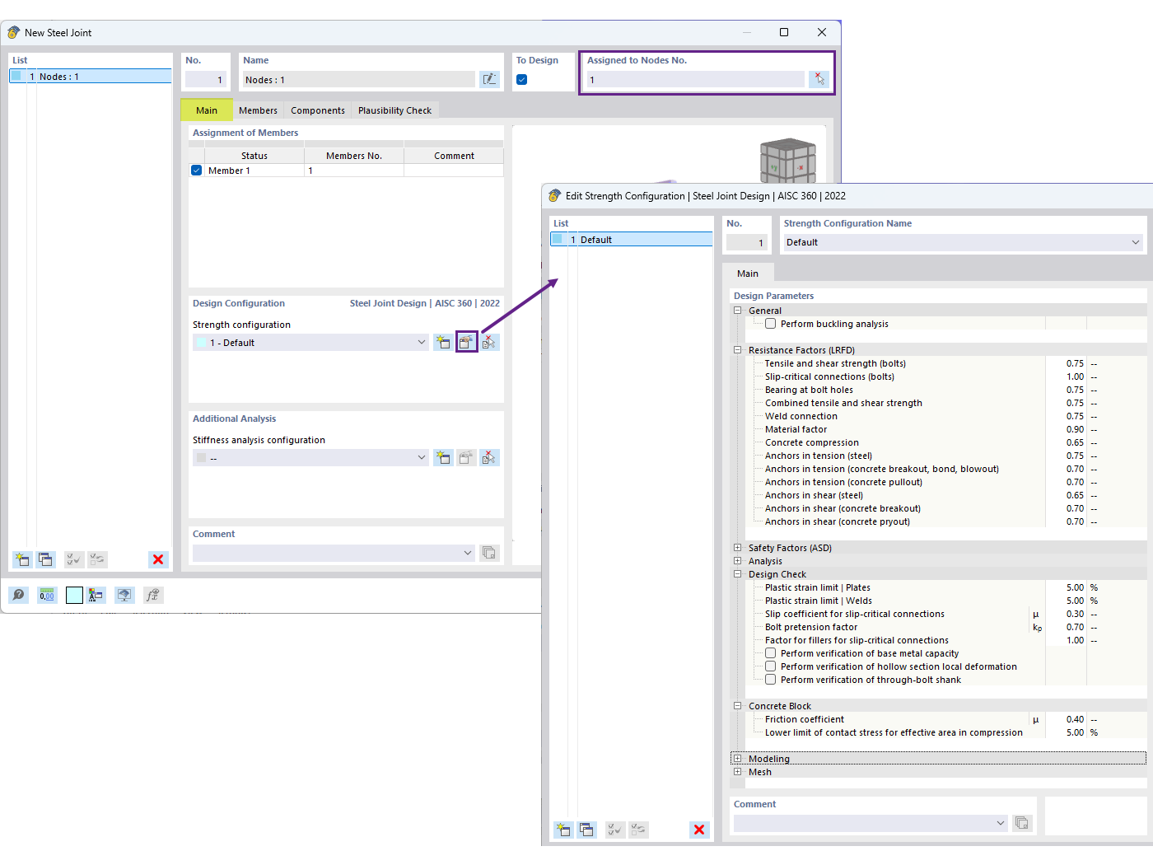Open the Components tab

pyautogui.click(x=317, y=110)
